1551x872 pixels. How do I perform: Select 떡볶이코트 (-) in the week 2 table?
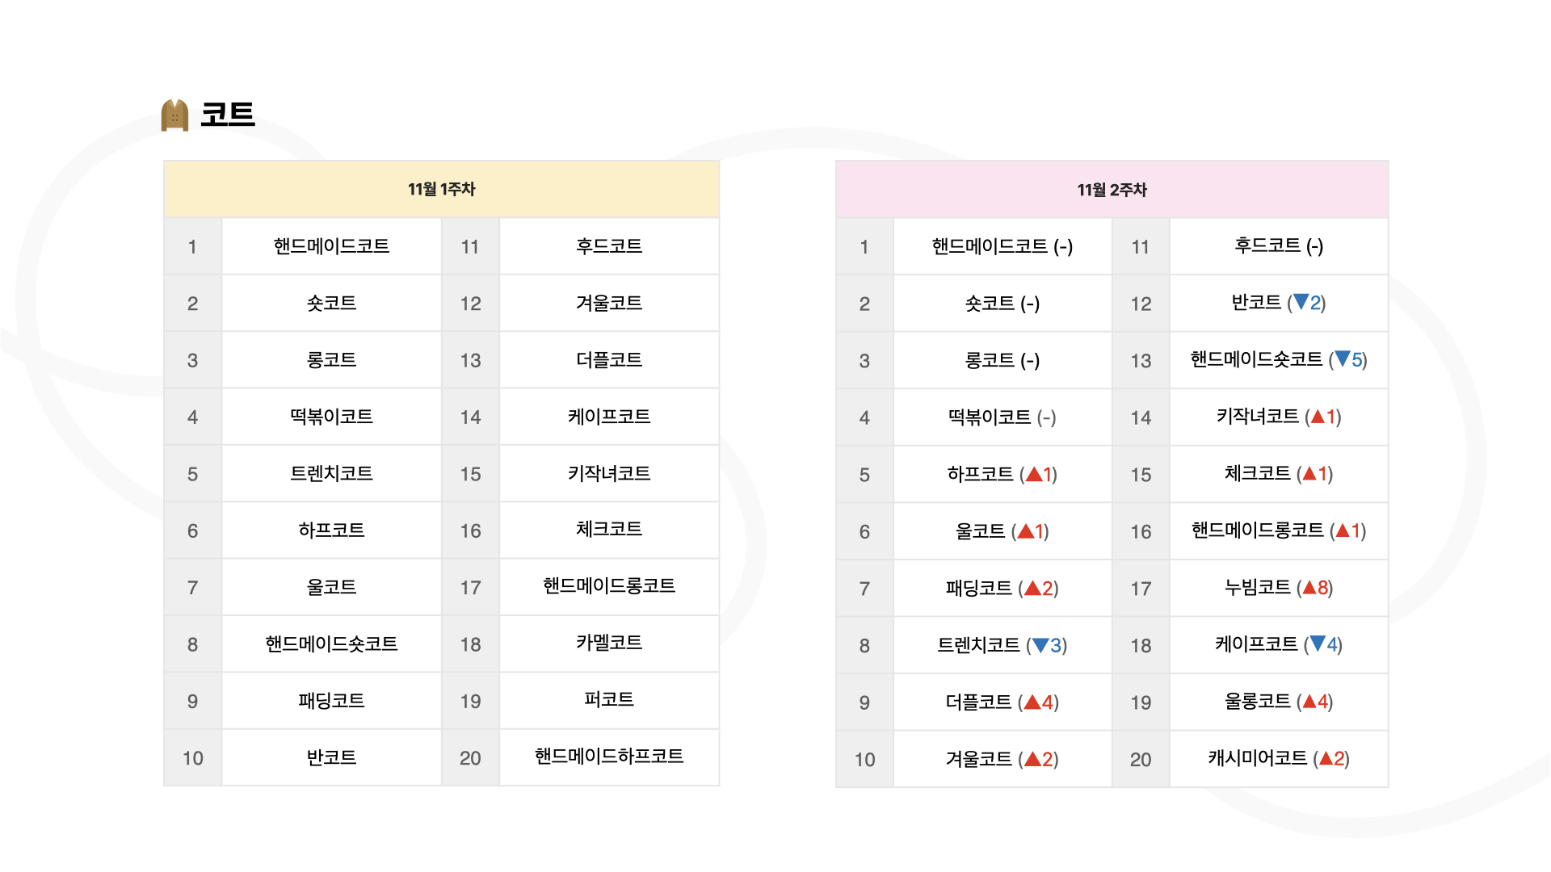[1002, 417]
